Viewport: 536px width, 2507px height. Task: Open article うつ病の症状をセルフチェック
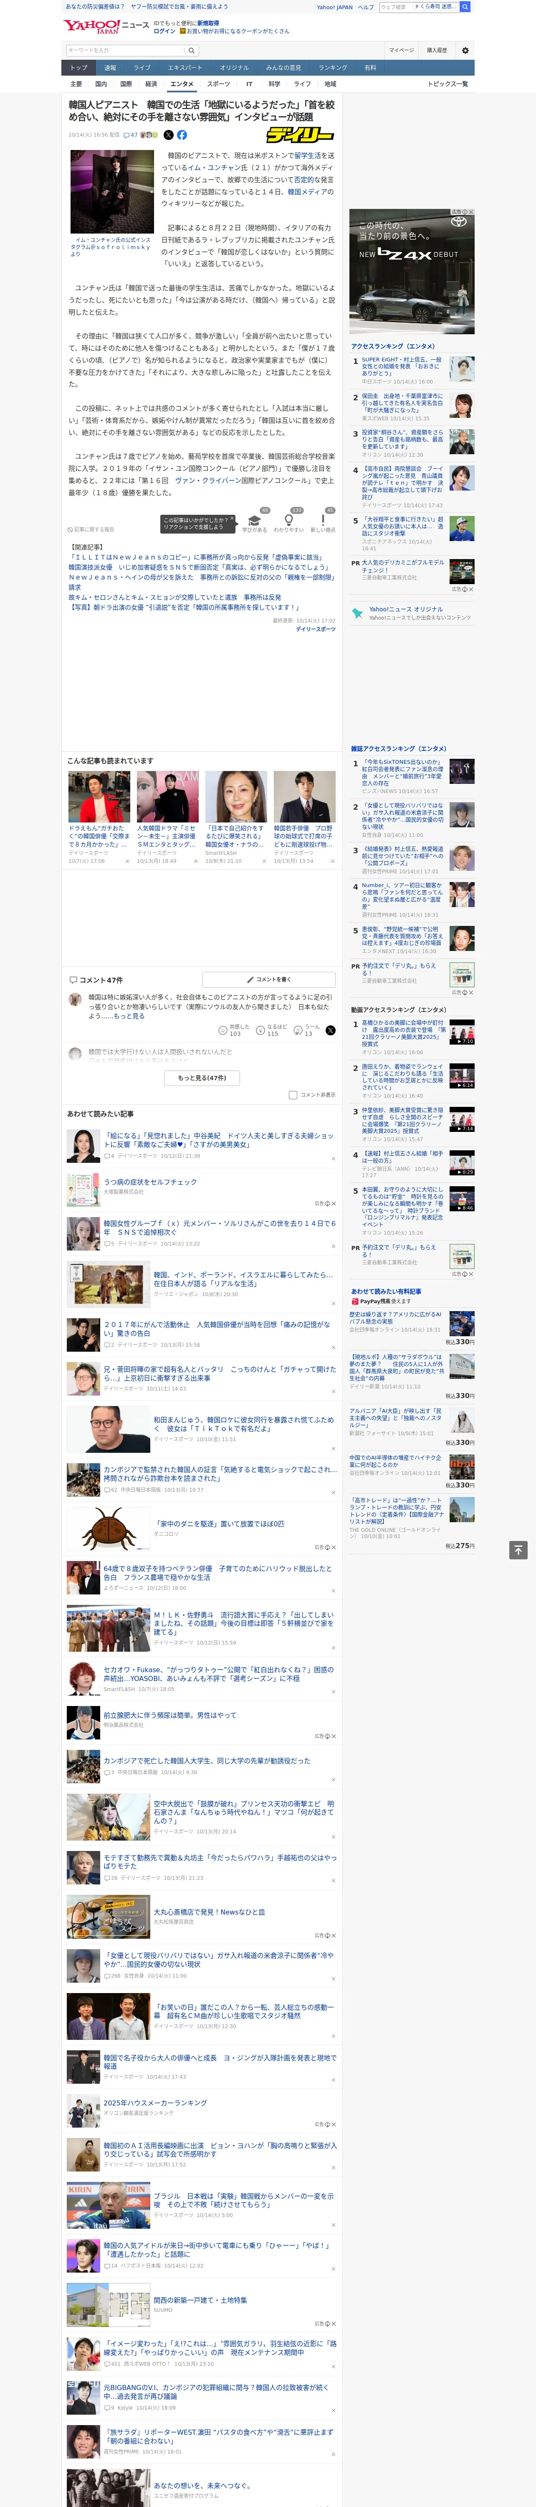(151, 1182)
